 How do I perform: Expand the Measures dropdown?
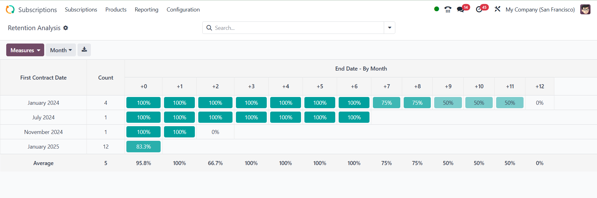25,50
